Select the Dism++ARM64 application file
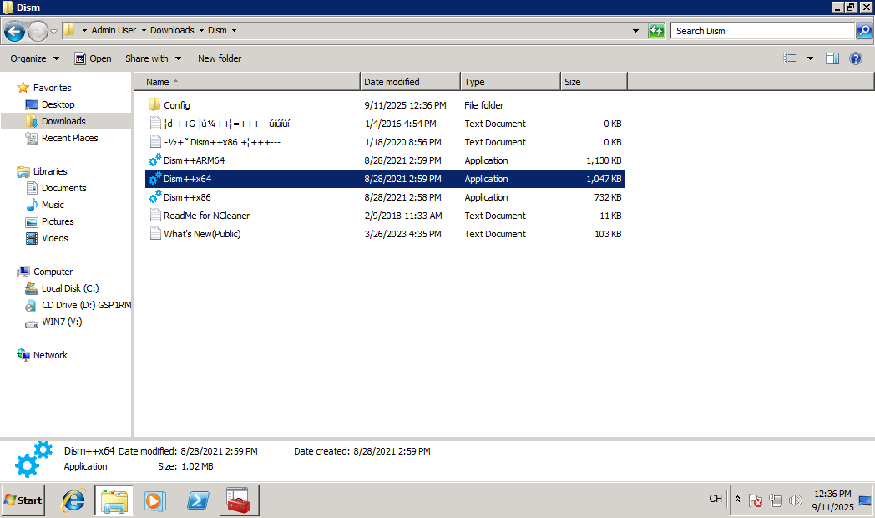The width and height of the screenshot is (875, 518). (x=194, y=160)
